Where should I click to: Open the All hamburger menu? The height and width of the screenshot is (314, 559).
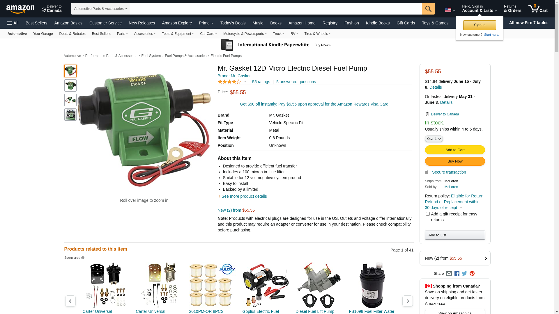click(x=13, y=23)
